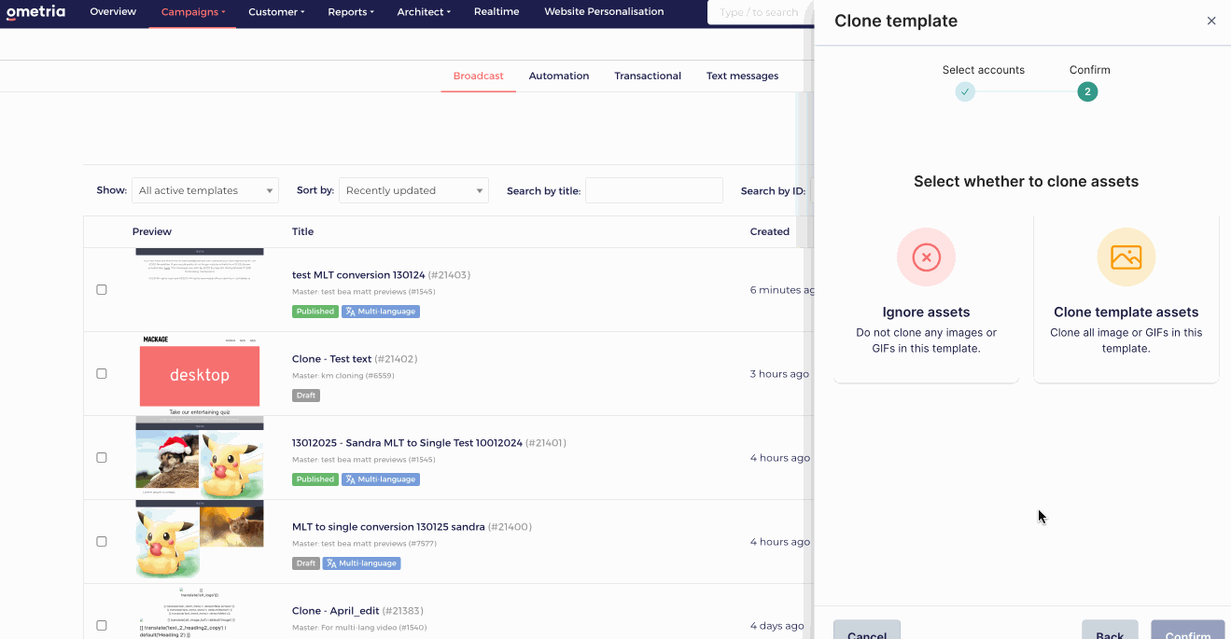The image size is (1231, 639).
Task: Open the Campaigns menu
Action: pos(192,12)
